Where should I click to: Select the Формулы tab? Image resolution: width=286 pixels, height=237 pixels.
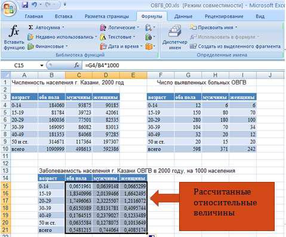pos(152,16)
